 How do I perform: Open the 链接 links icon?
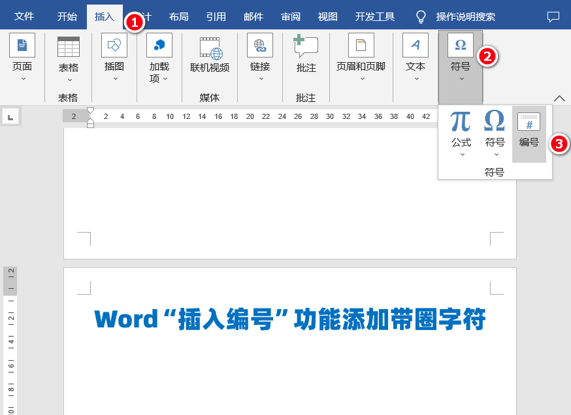pyautogui.click(x=260, y=45)
